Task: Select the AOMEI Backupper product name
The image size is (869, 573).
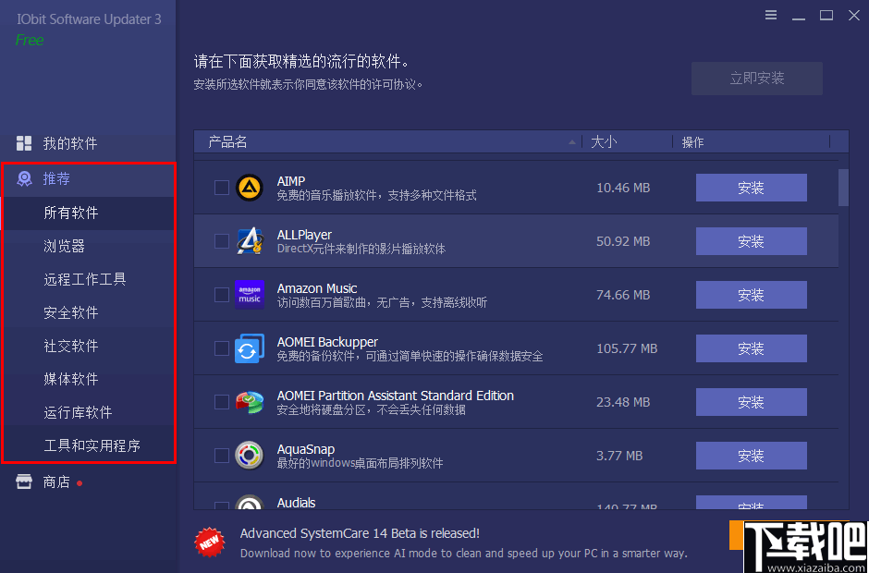Action: (327, 342)
